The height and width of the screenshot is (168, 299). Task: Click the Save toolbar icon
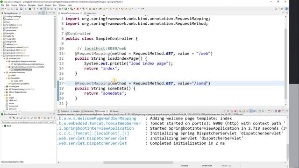pyautogui.click(x=8, y=9)
